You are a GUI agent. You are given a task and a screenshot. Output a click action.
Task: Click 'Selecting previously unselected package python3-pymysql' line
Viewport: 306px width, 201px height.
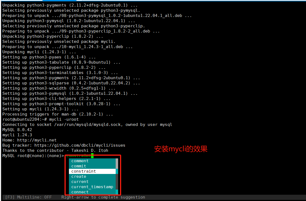click(71, 10)
